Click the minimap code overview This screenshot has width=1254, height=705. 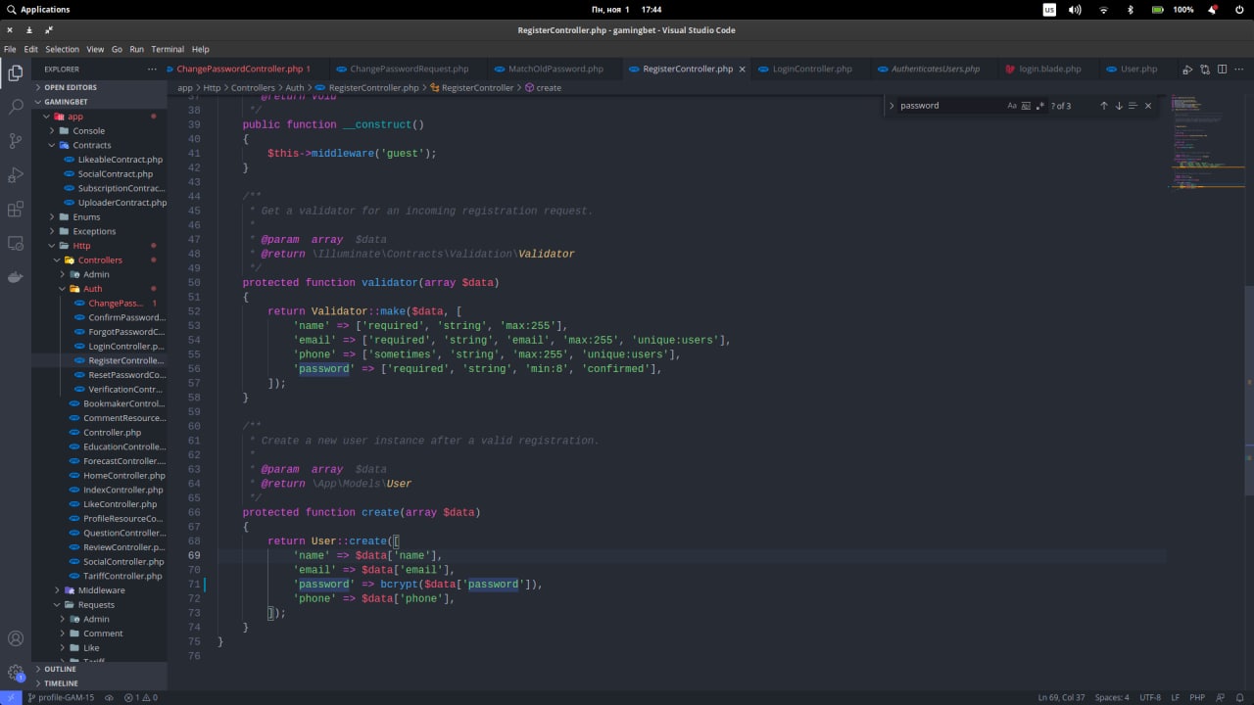point(1206,147)
